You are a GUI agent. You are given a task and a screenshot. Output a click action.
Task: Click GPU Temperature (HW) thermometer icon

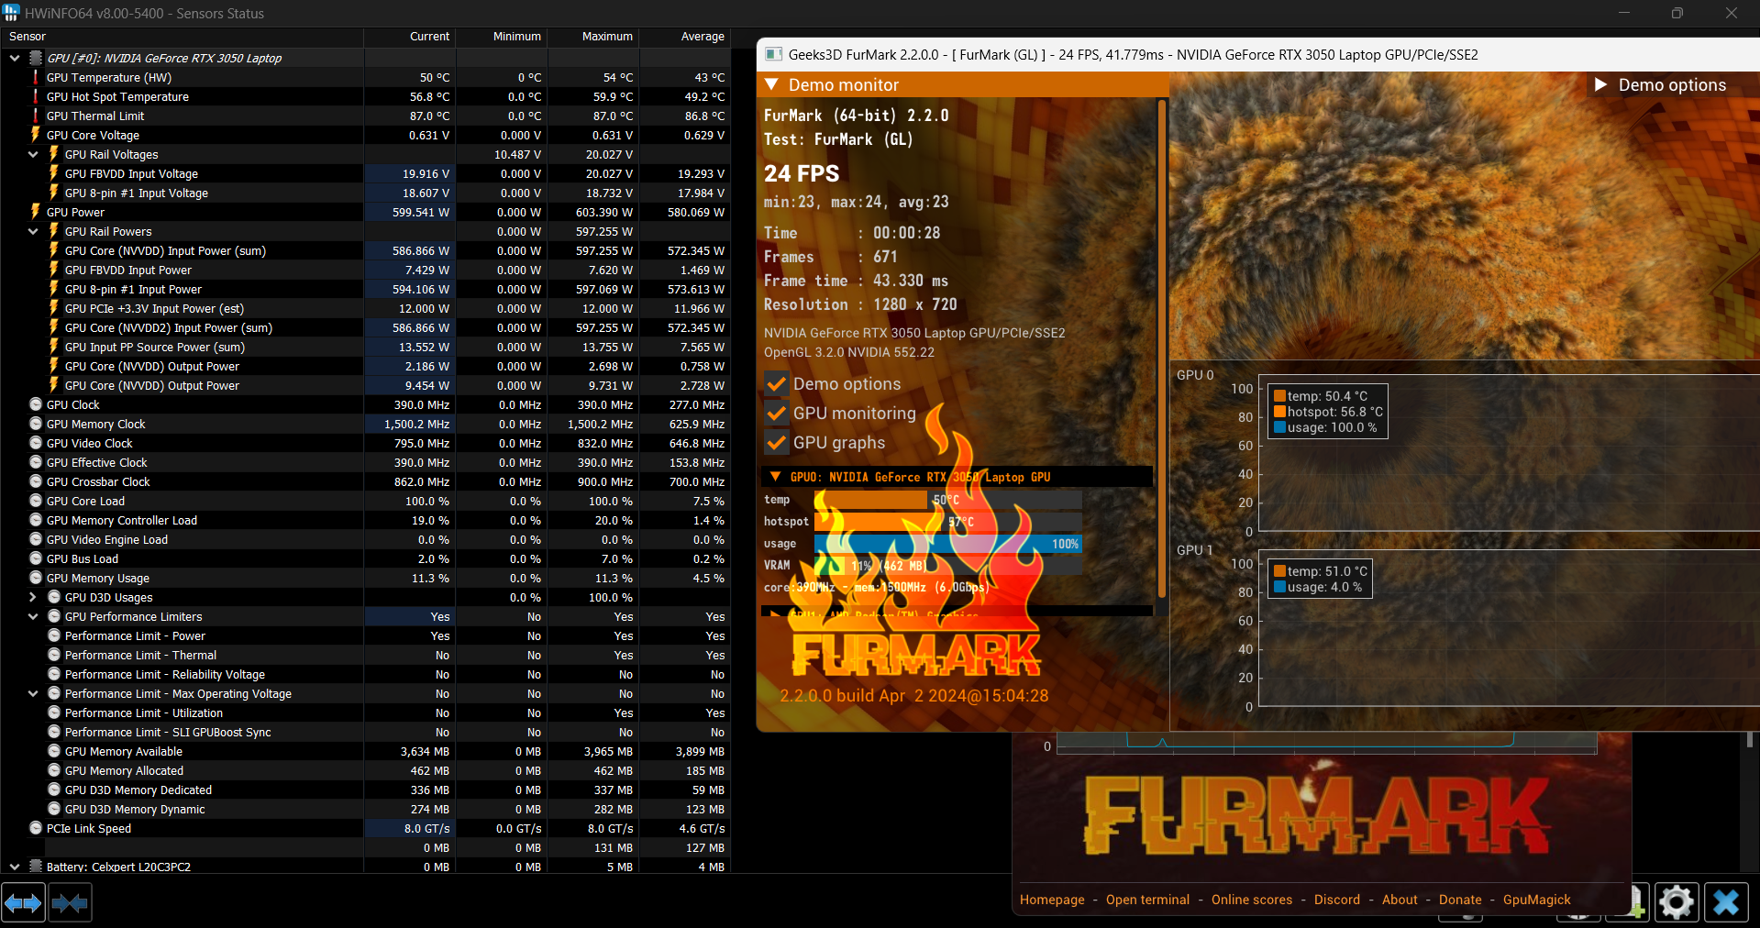coord(36,77)
